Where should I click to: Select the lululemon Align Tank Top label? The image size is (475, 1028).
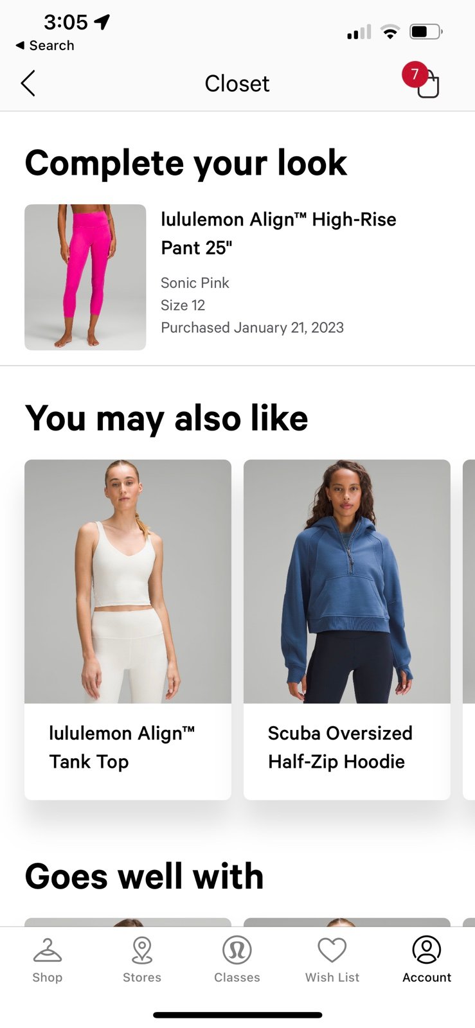[x=122, y=747]
